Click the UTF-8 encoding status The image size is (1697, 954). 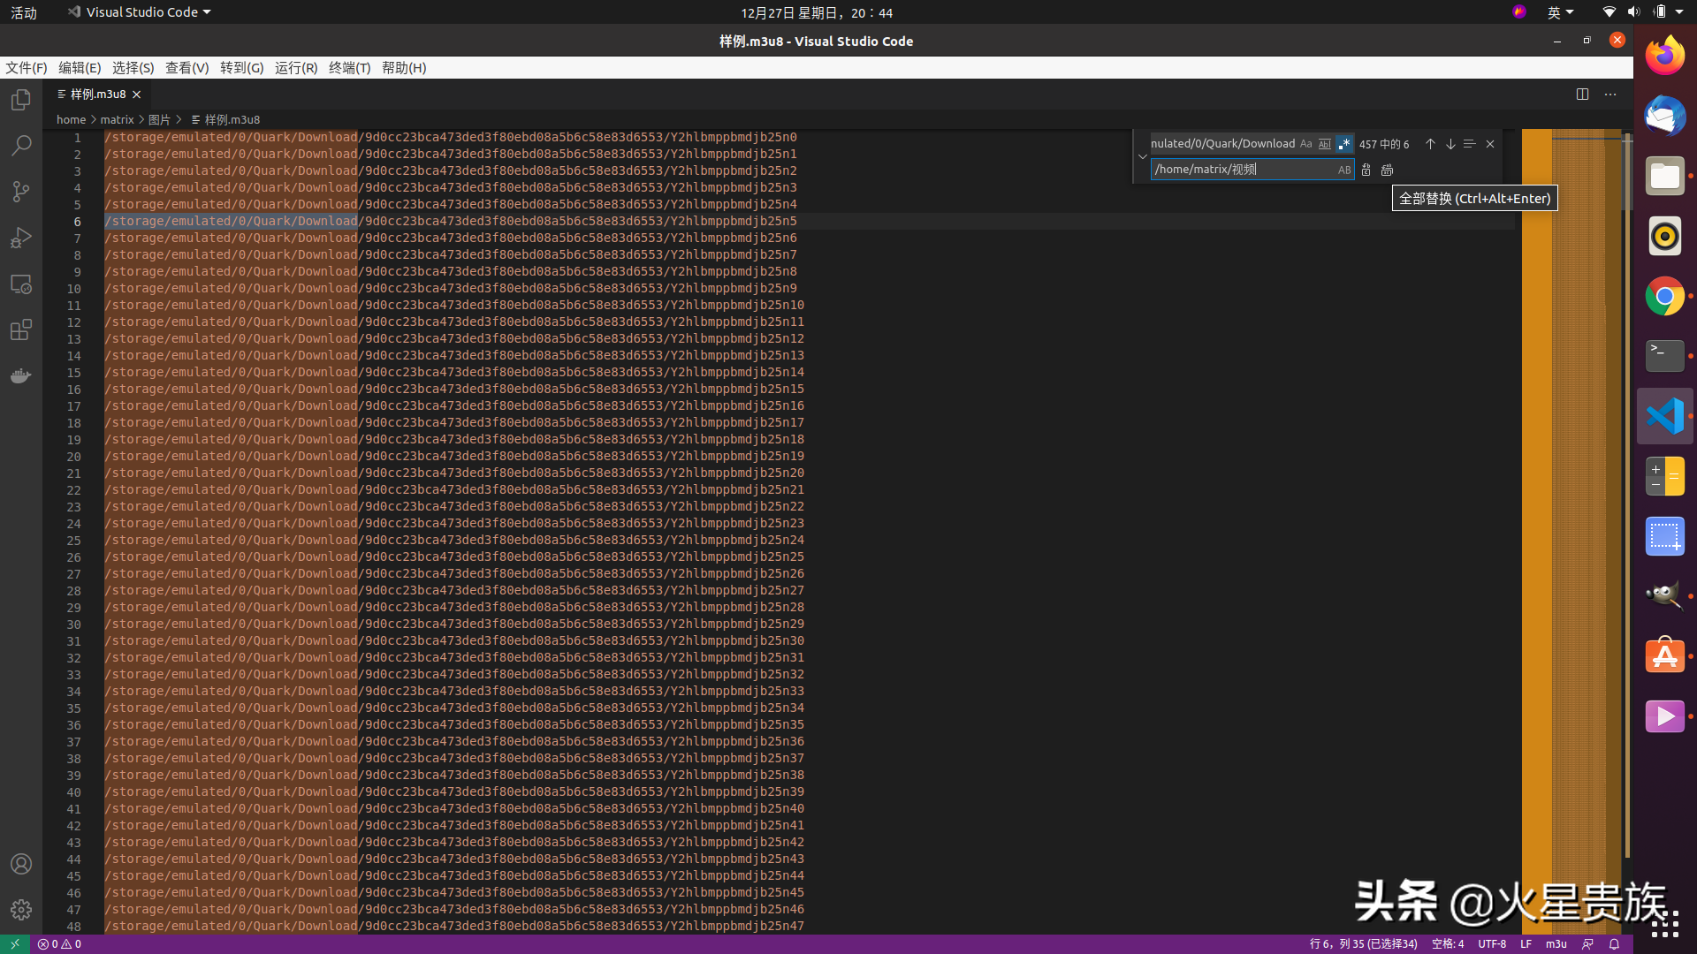click(x=1492, y=944)
